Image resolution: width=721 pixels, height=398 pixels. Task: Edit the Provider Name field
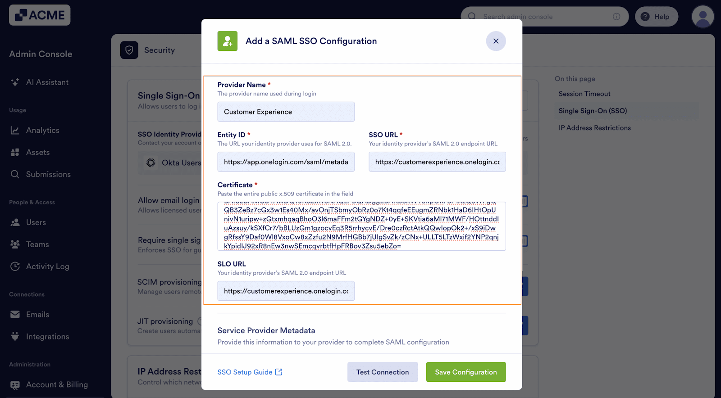click(286, 111)
